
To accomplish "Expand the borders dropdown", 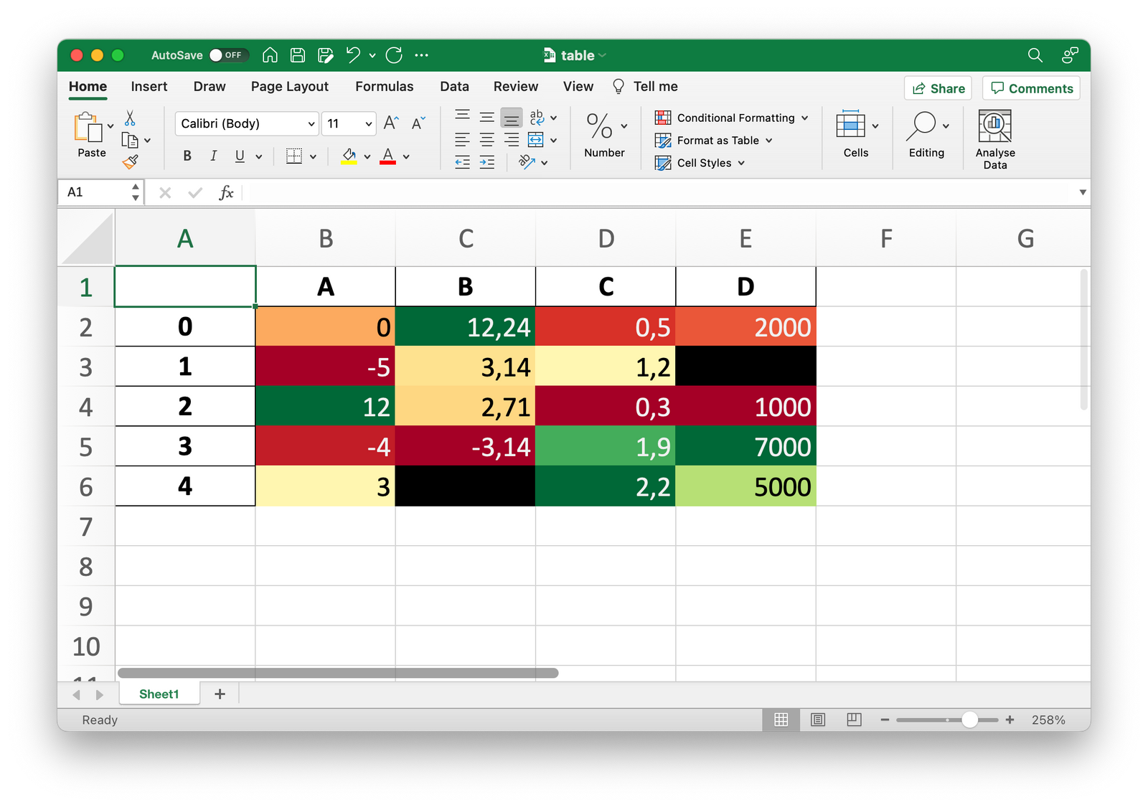I will 314,156.
